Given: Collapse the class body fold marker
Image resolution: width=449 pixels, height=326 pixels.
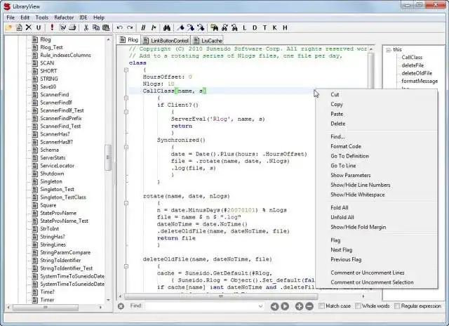Looking at the screenshot, I should tap(126, 70).
